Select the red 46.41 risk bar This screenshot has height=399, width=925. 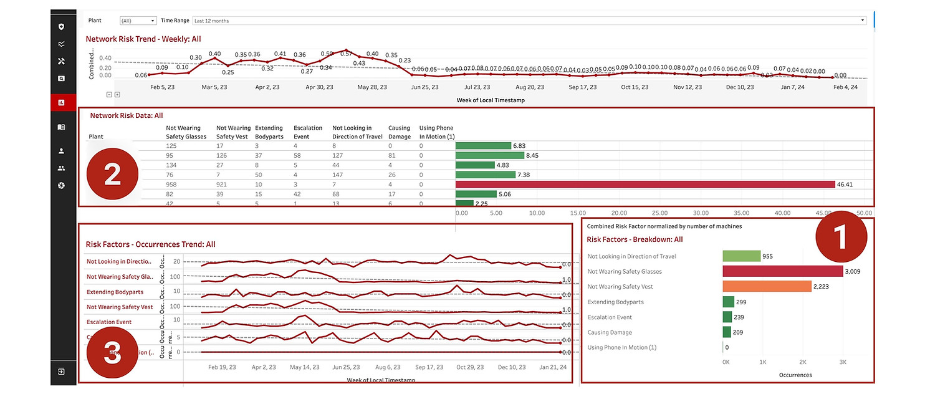click(x=645, y=185)
